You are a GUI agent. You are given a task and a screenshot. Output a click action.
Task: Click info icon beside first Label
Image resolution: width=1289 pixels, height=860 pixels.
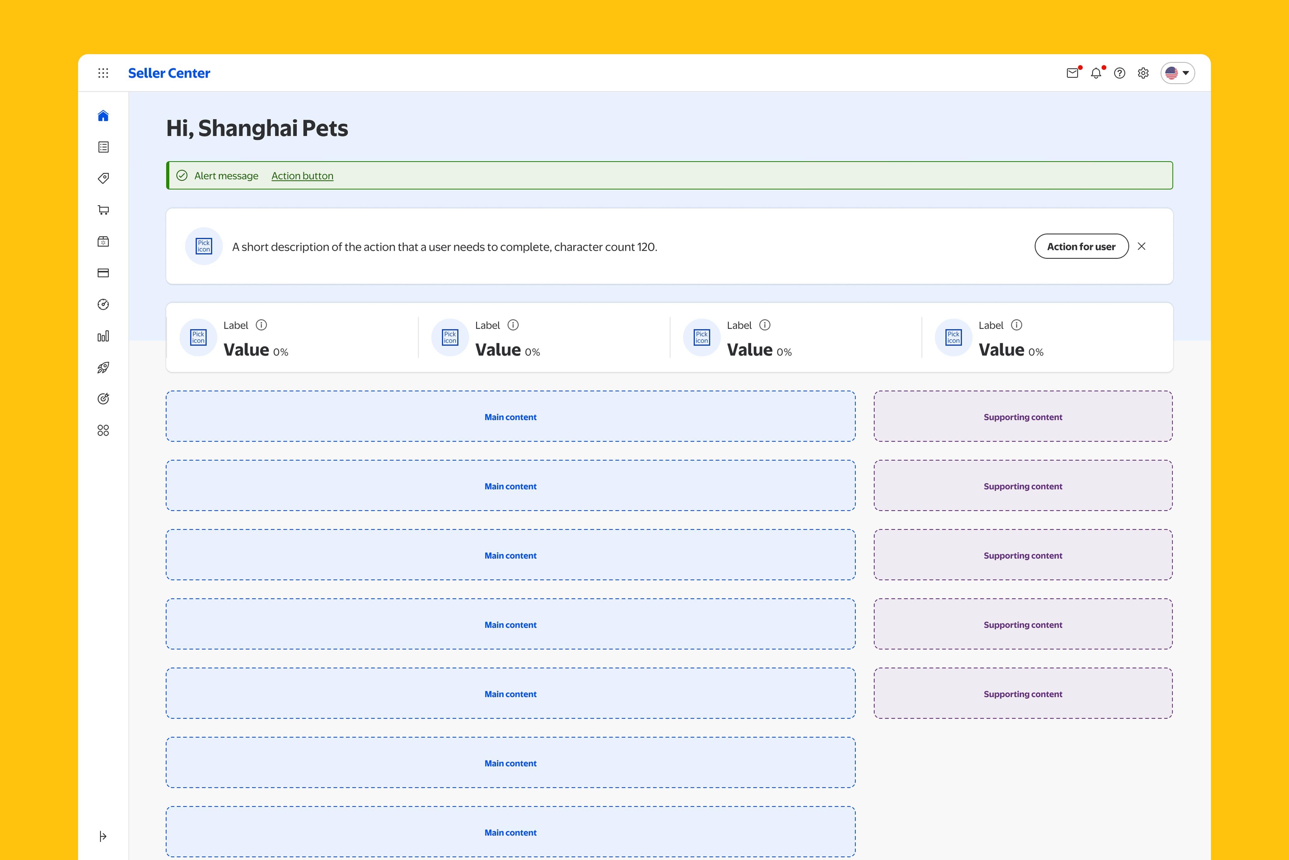tap(262, 325)
